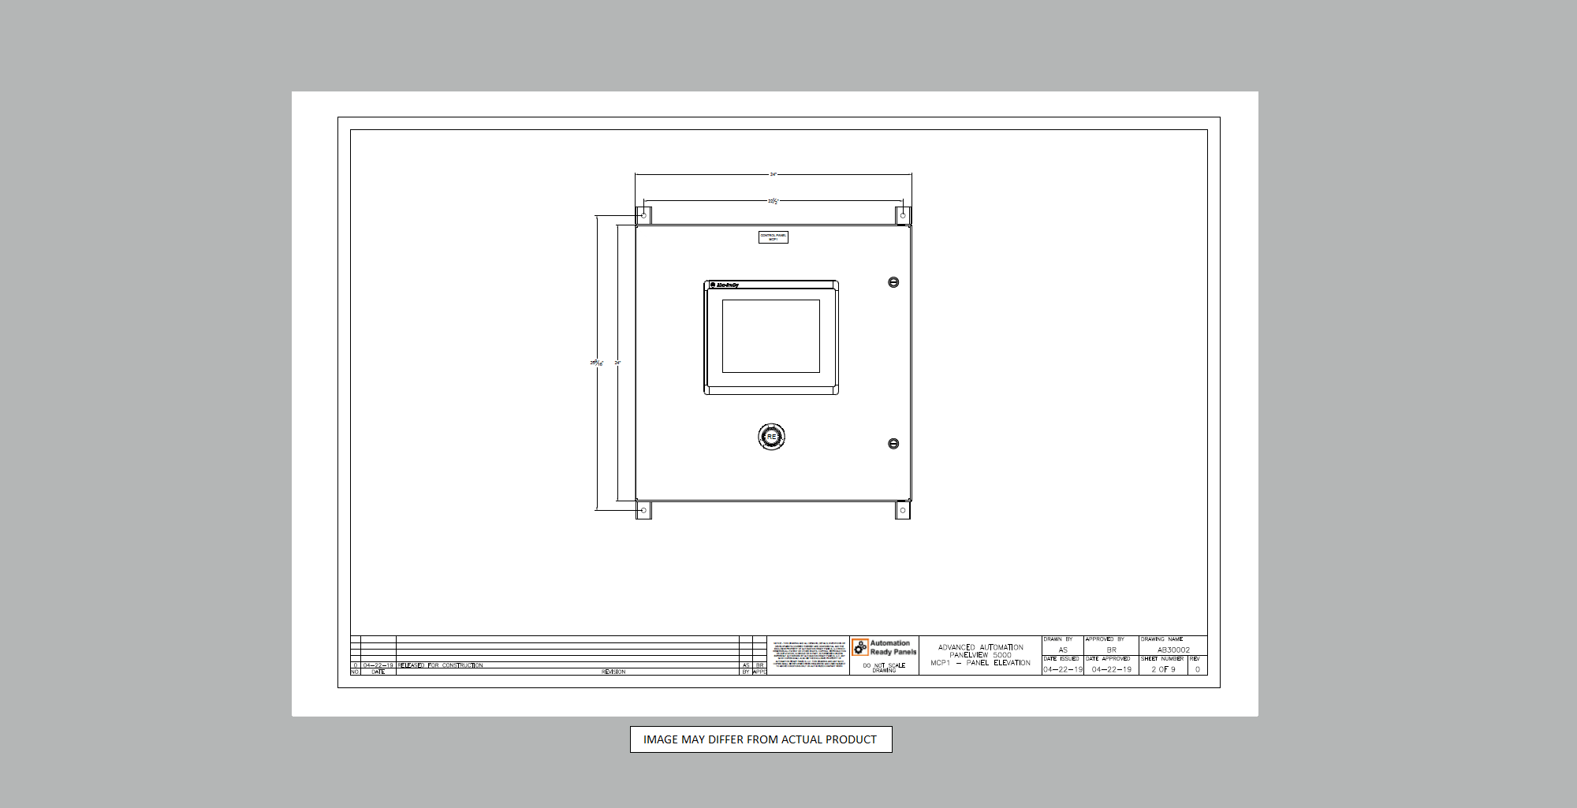Image resolution: width=1577 pixels, height=808 pixels.
Task: Click the Date Approved 04-22-19 cell
Action: [1111, 669]
